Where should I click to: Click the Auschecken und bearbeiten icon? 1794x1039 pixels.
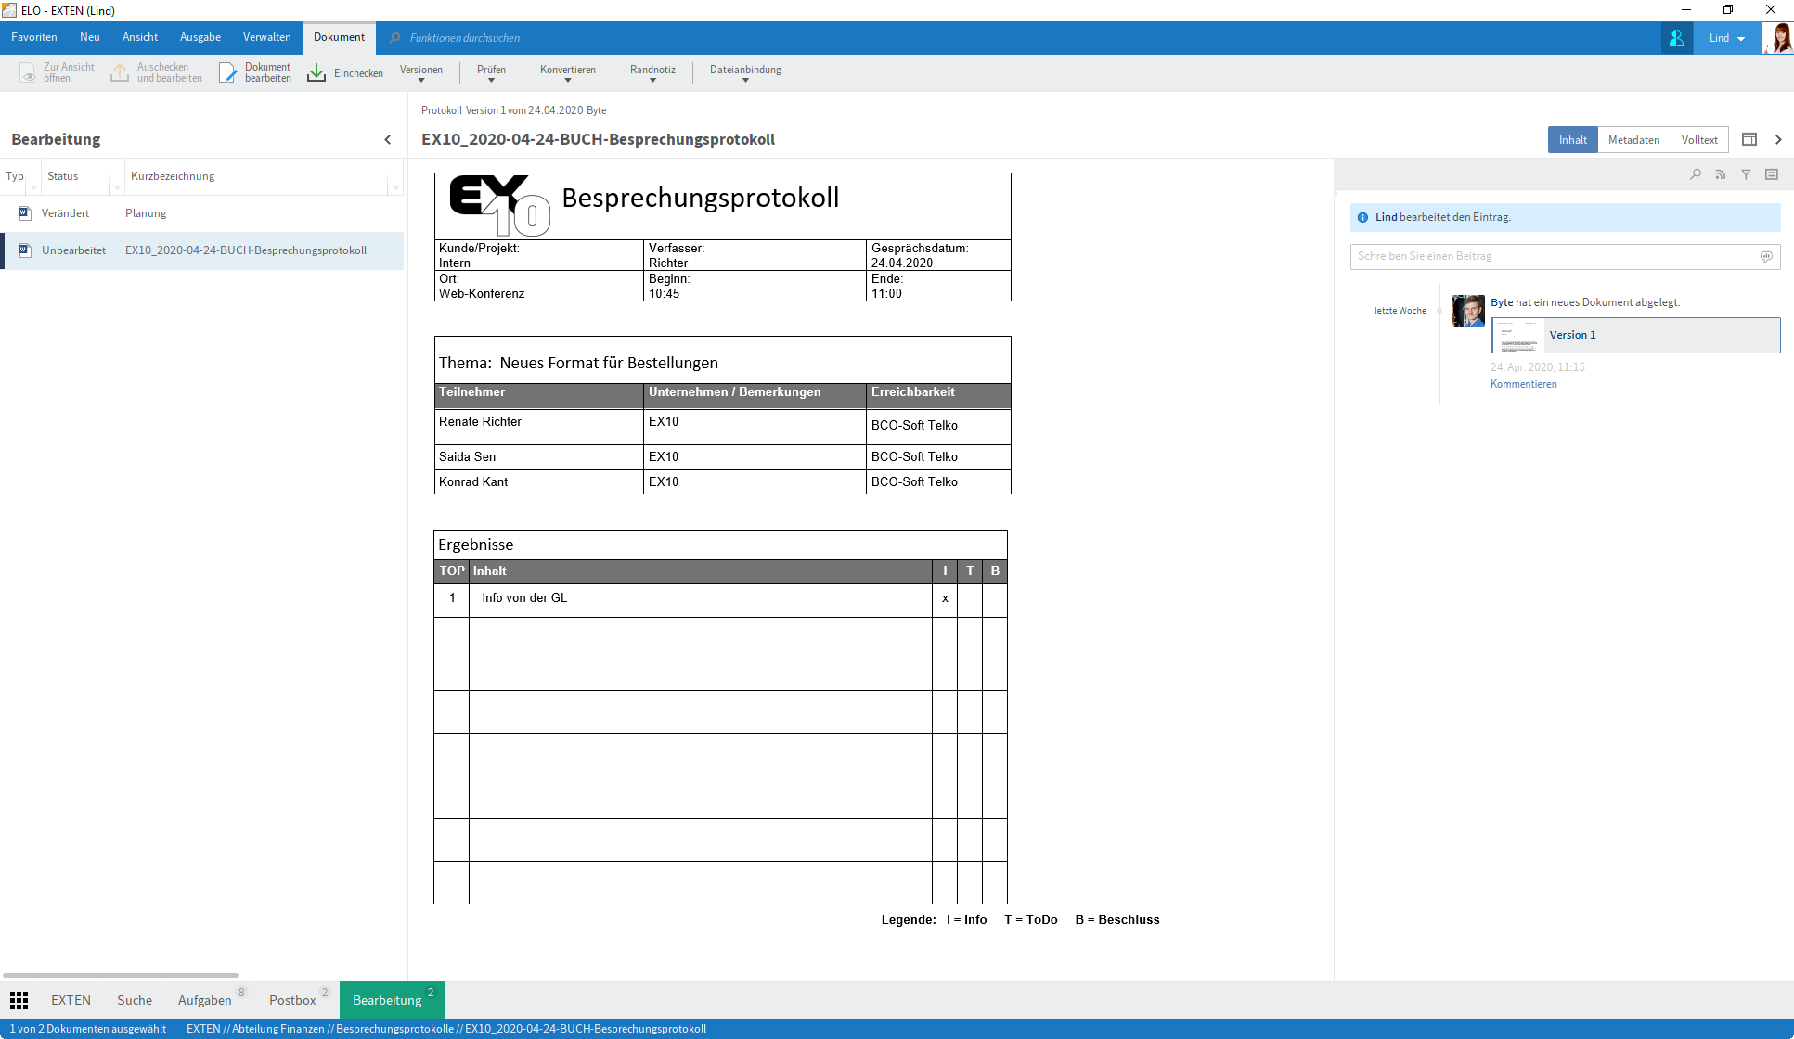(x=119, y=71)
